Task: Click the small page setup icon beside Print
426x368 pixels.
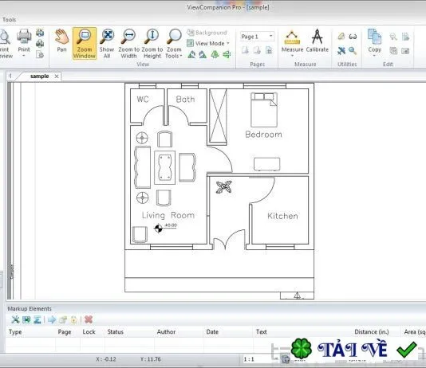Action: point(40,54)
